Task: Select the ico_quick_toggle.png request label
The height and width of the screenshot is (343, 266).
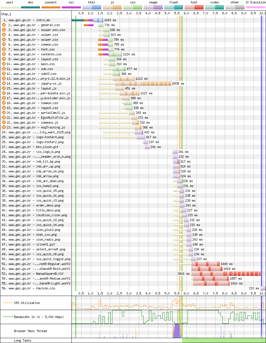Action: [x=36, y=259]
